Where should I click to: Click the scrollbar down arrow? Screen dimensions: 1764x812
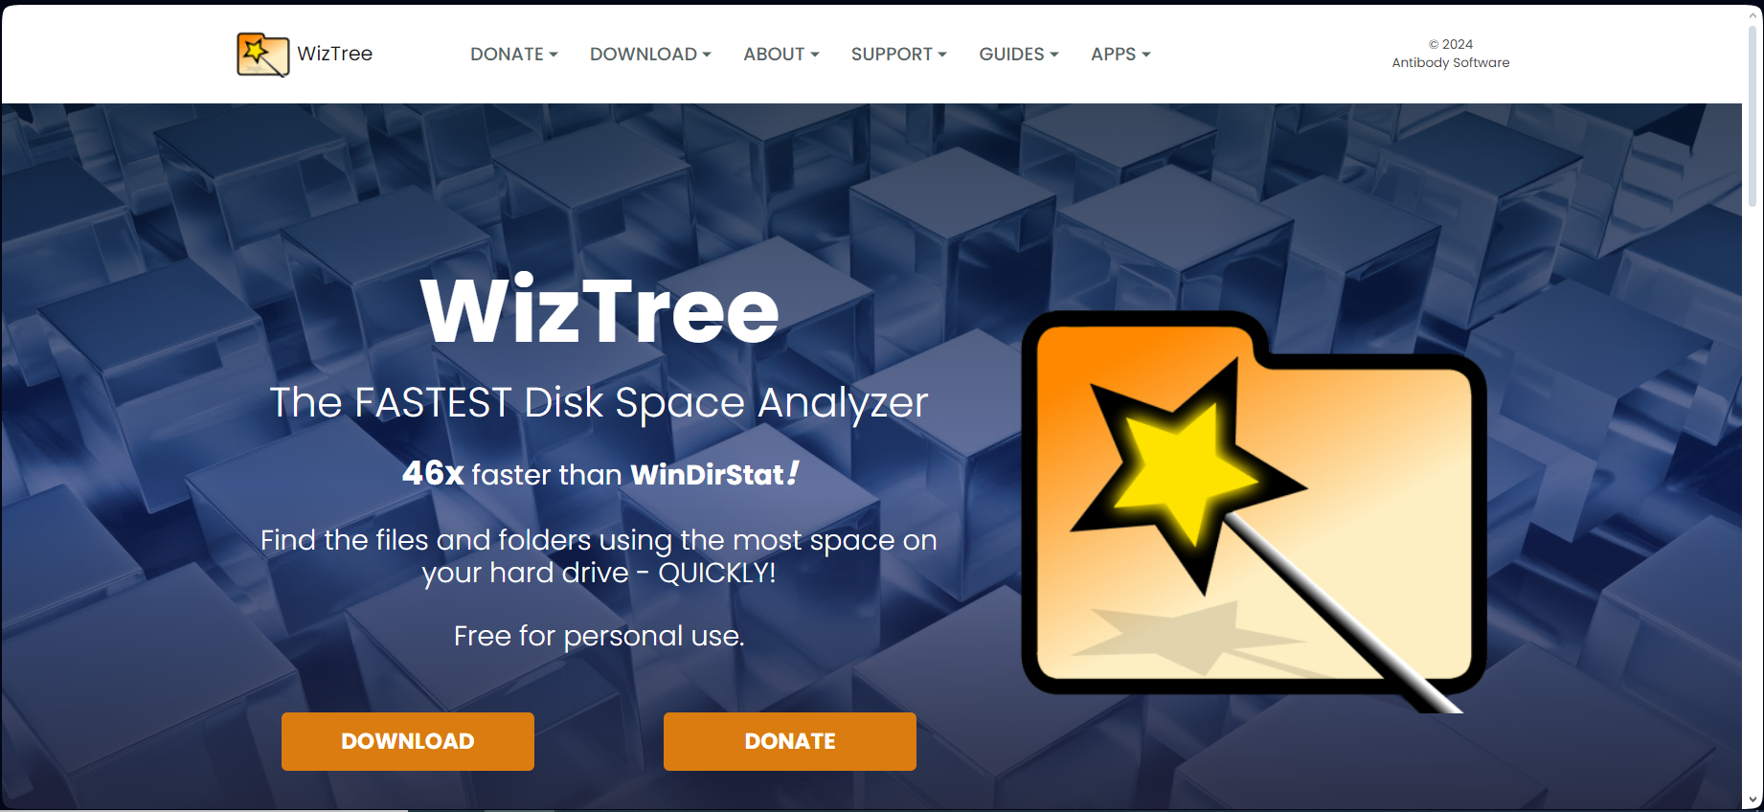(x=1753, y=800)
